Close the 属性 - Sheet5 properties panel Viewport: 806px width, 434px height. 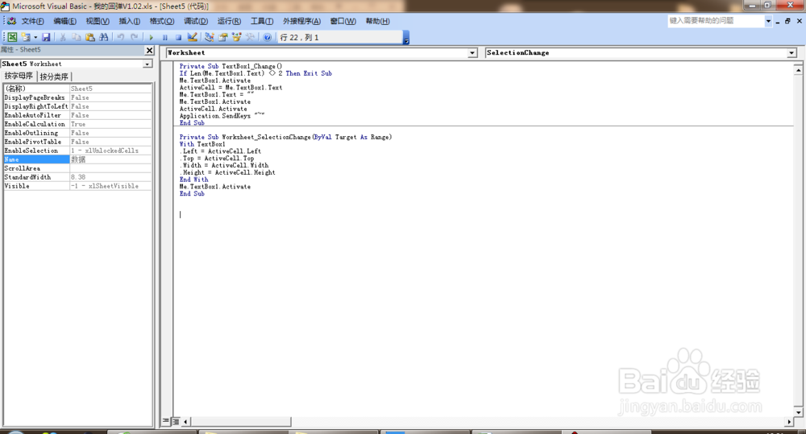coord(150,50)
